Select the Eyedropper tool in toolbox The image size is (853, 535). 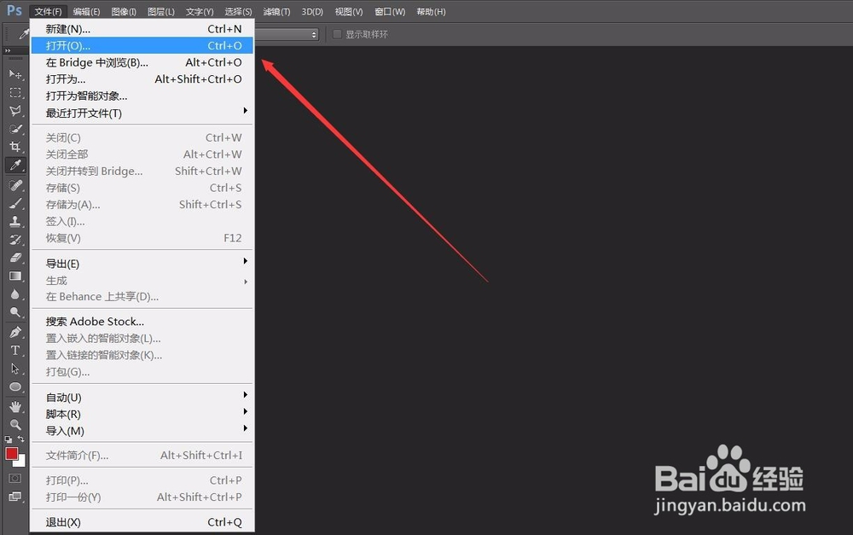tap(15, 165)
